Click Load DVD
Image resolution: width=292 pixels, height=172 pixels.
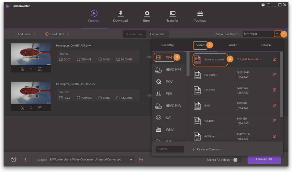54,34
